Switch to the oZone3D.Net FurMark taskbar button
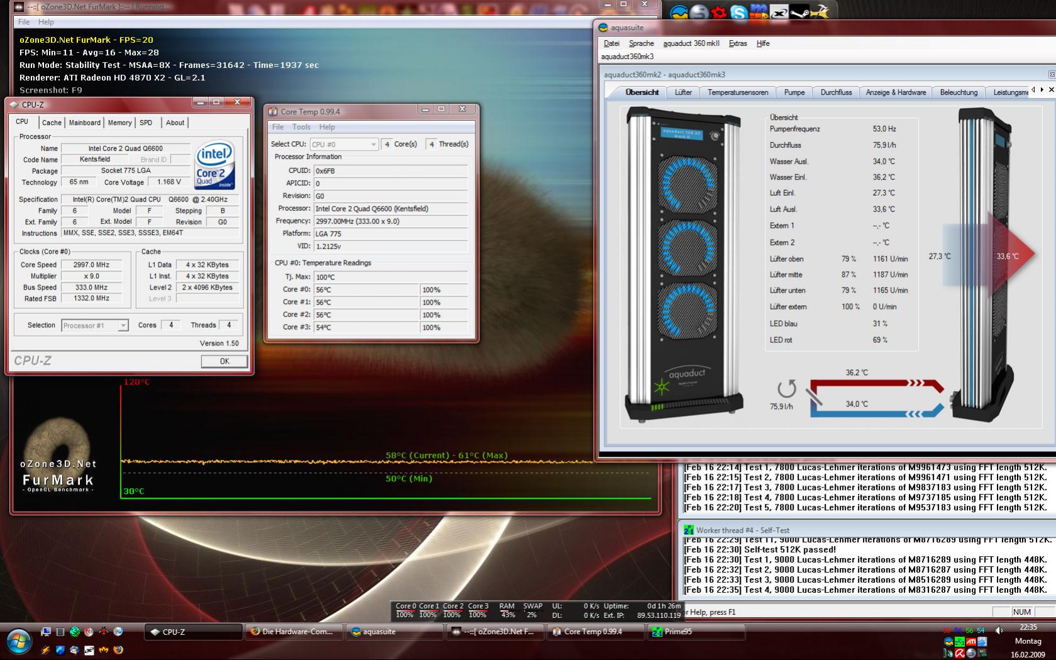Image resolution: width=1056 pixels, height=660 pixels. coord(496,632)
